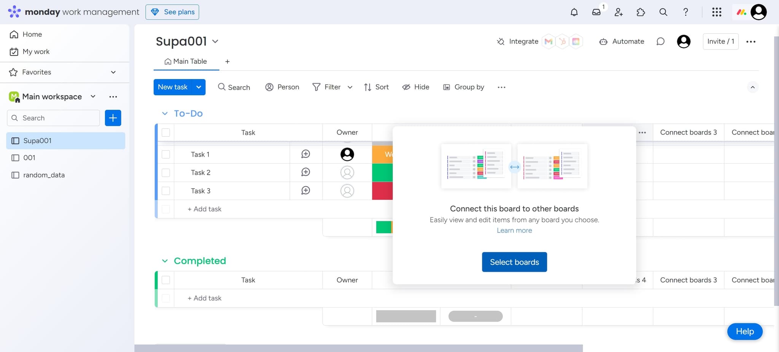Collapse the To-Do group
The width and height of the screenshot is (779, 352).
(x=165, y=113)
